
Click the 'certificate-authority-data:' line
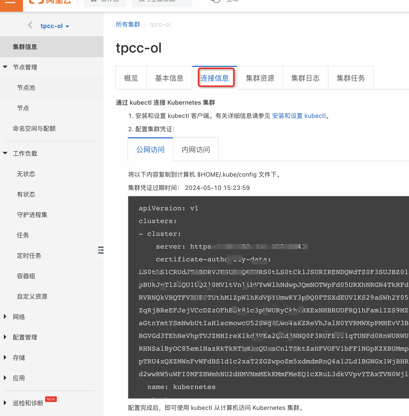213,259
